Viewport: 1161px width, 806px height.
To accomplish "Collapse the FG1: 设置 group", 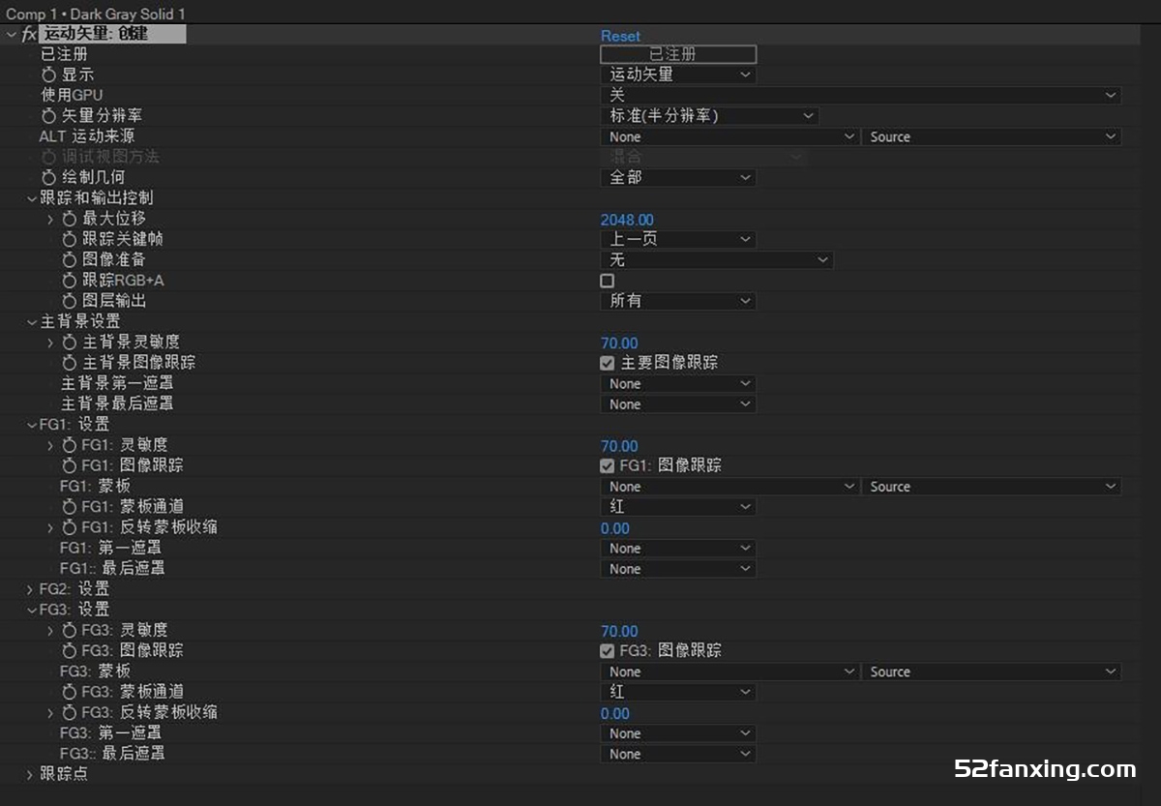I will (x=31, y=424).
